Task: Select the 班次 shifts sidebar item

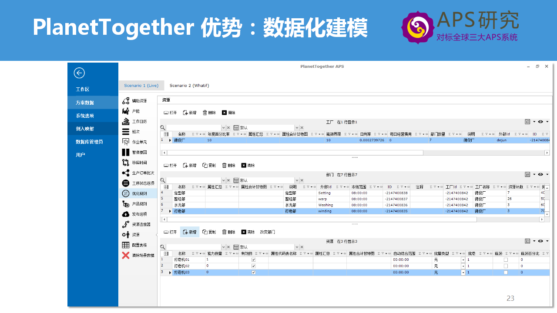Action: [131, 132]
